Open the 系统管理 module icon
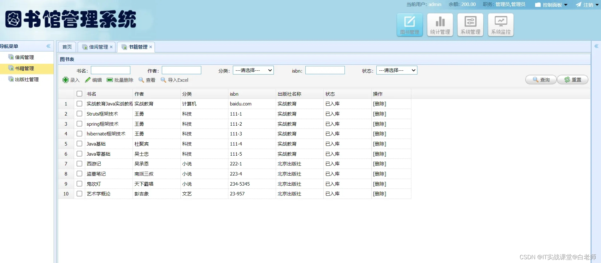This screenshot has height=263, width=601. pyautogui.click(x=470, y=25)
